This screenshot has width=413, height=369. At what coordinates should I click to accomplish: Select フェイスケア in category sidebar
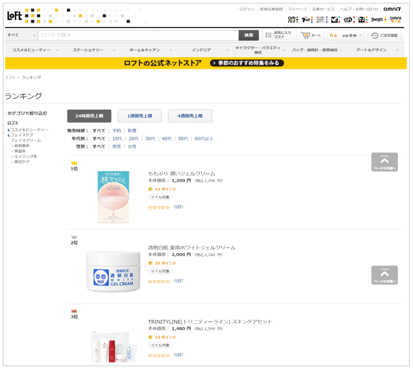click(22, 135)
